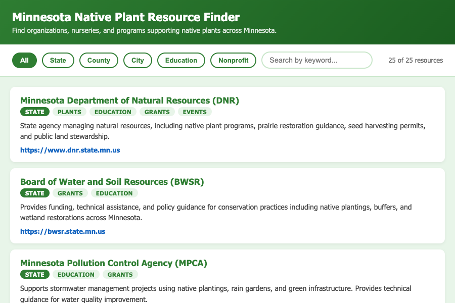Click the Minnesota Native Plant Resource Finder heading
This screenshot has height=303, width=455.
[x=126, y=17]
